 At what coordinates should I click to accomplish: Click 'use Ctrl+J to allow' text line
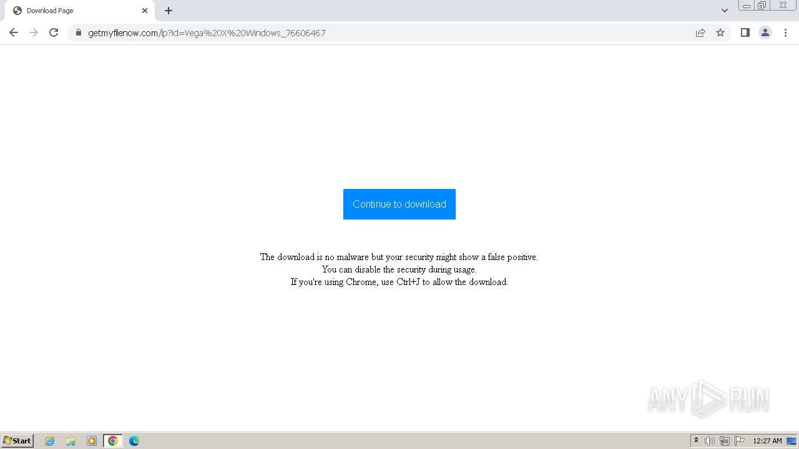[399, 282]
